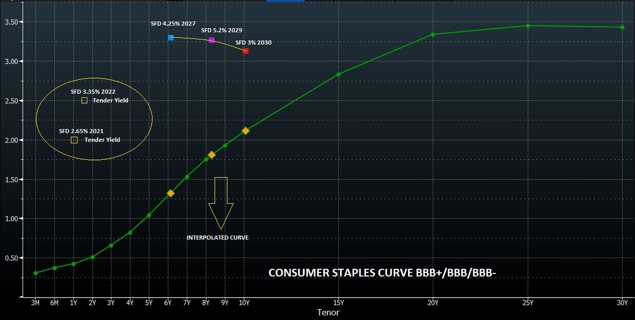Click the red SFD 3% 2030 marker

(x=245, y=51)
